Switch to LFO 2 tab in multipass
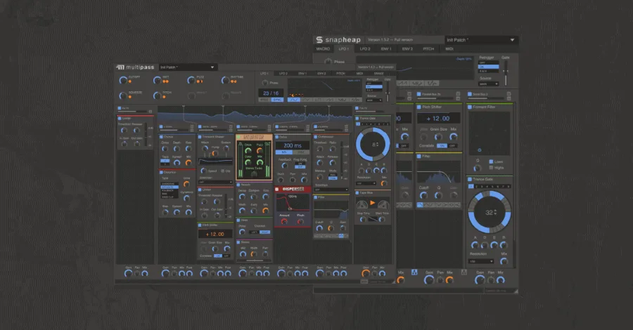 pyautogui.click(x=283, y=73)
